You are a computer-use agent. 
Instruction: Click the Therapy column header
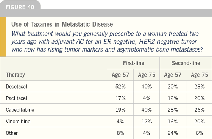pos(15,75)
